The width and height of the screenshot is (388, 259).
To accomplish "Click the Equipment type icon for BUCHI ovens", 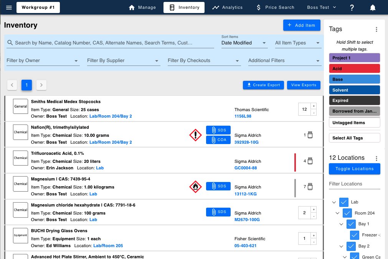I will click(x=21, y=236).
